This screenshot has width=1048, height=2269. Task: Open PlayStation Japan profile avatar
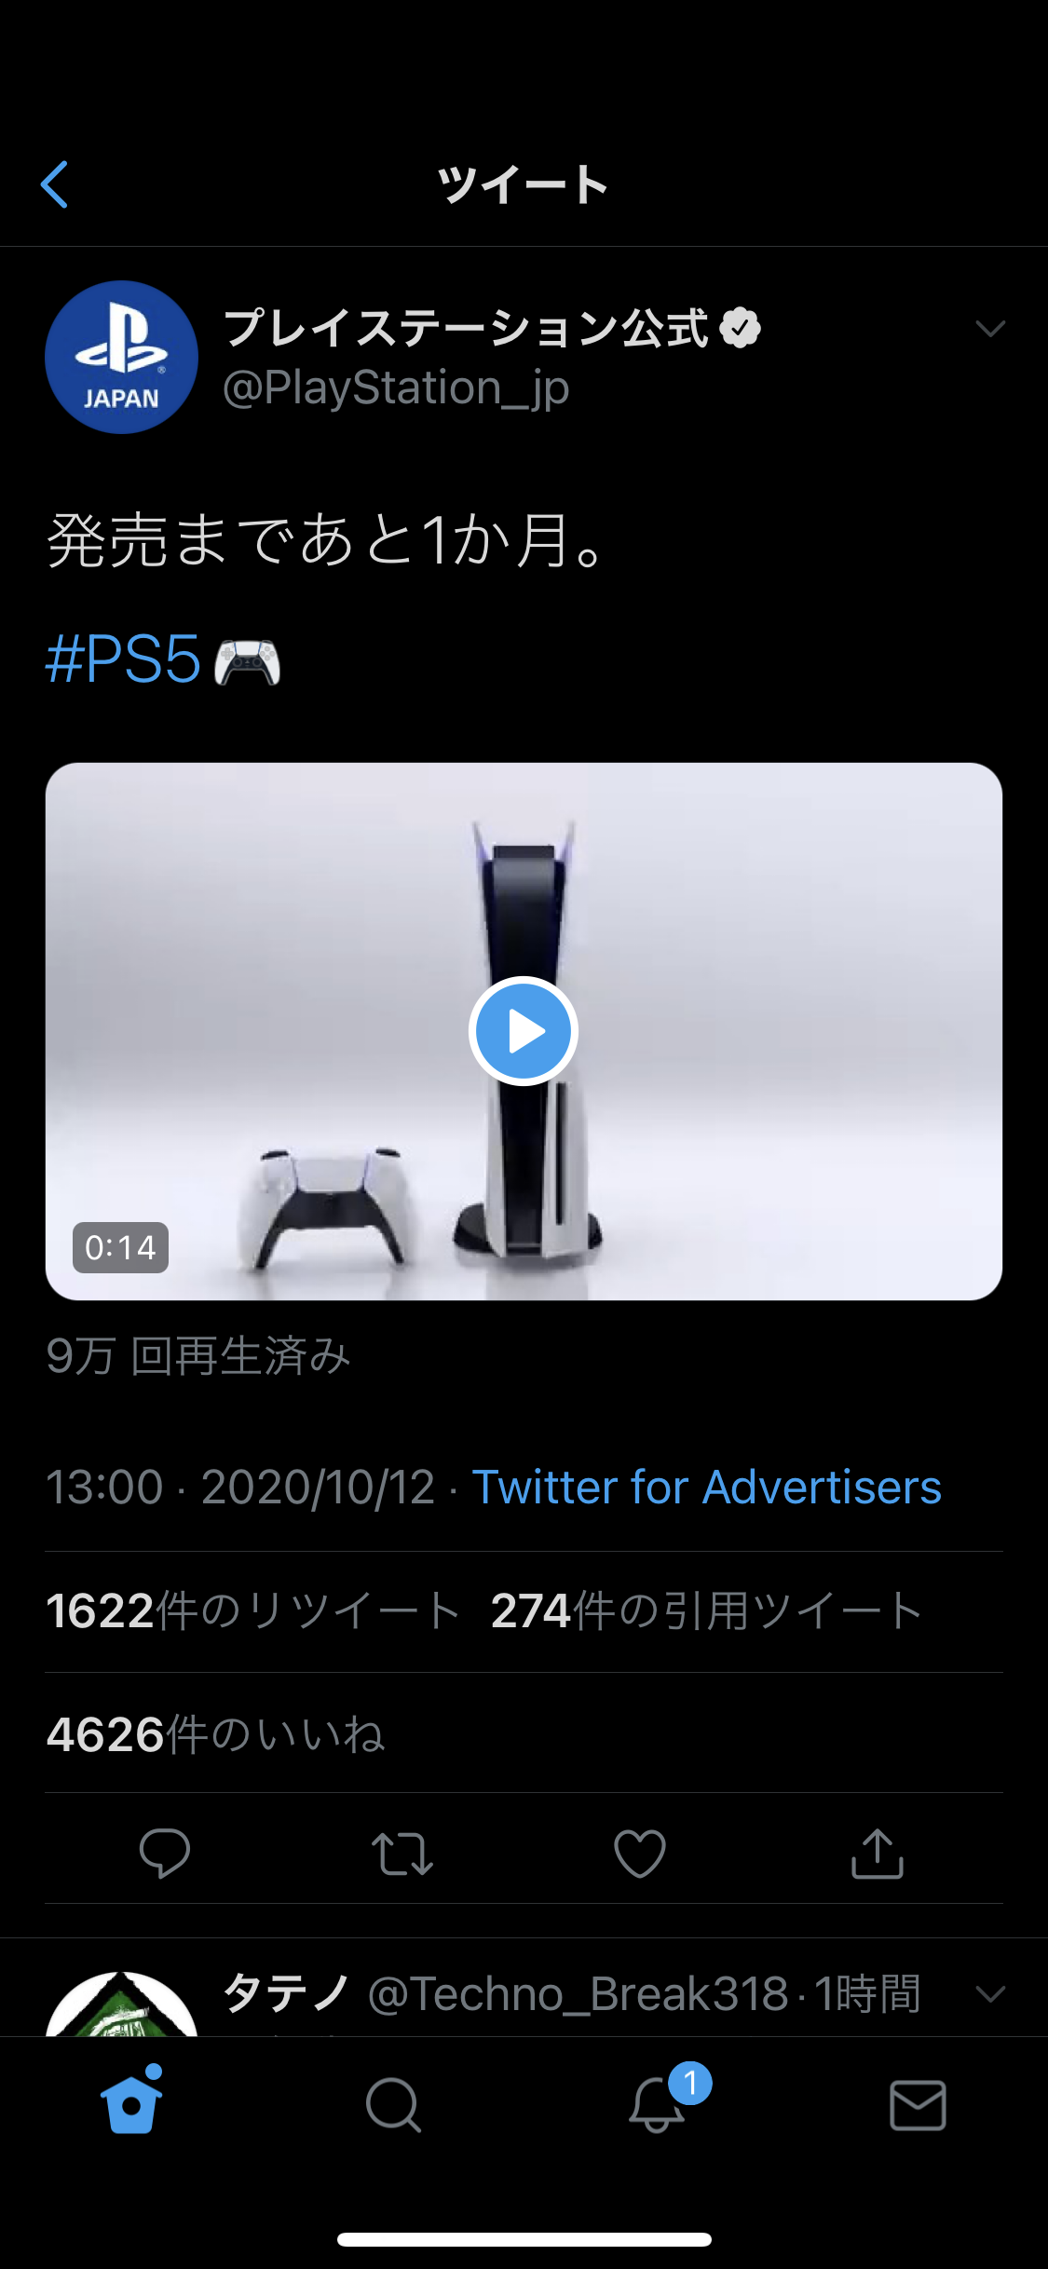(122, 357)
